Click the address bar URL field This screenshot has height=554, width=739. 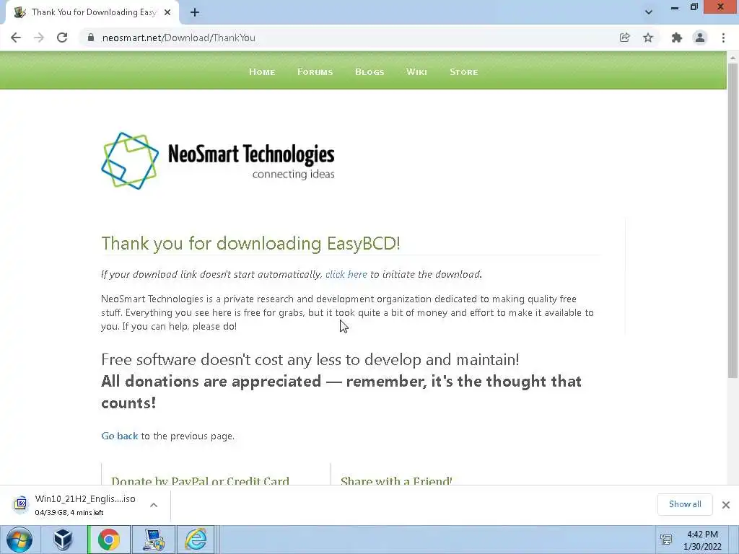349,38
